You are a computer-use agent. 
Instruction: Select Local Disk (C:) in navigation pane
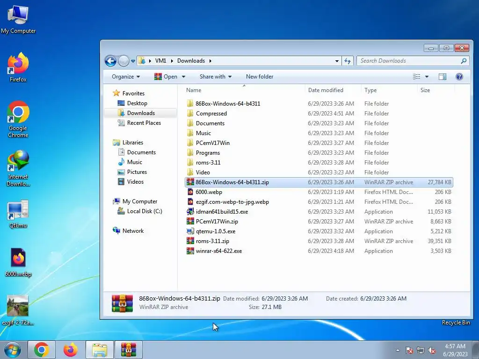140,211
